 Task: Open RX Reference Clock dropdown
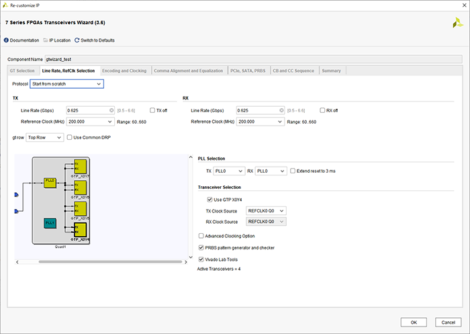[x=261, y=122]
